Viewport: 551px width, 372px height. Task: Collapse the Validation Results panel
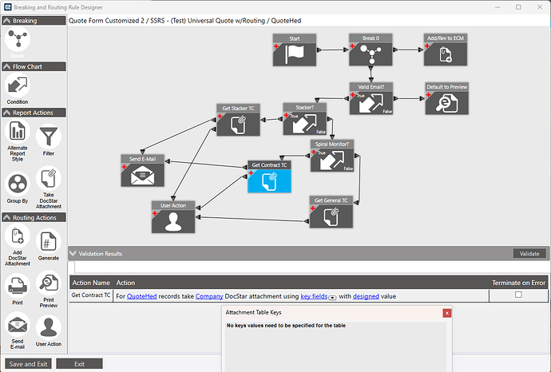tap(73, 253)
